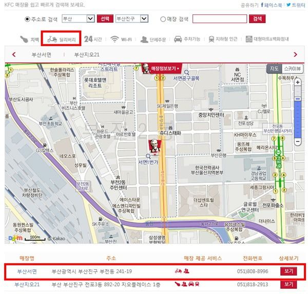308x294 pixels.
Task: Focus the store name search field
Action: click(x=220, y=19)
